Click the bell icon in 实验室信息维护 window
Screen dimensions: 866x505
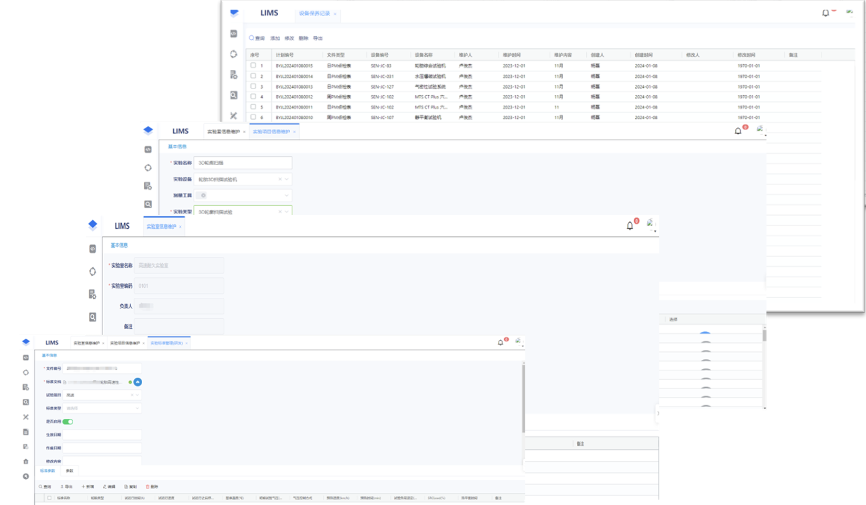629,226
